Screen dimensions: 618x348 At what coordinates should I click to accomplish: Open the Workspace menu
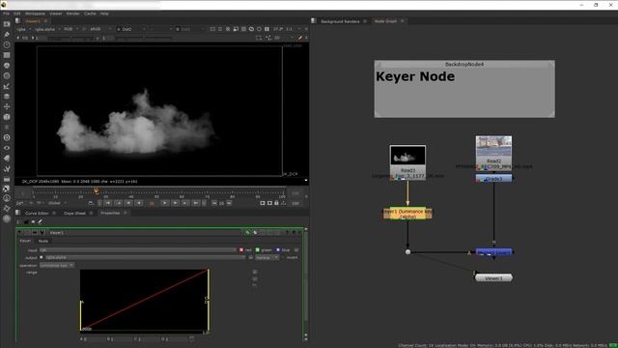pyautogui.click(x=35, y=14)
